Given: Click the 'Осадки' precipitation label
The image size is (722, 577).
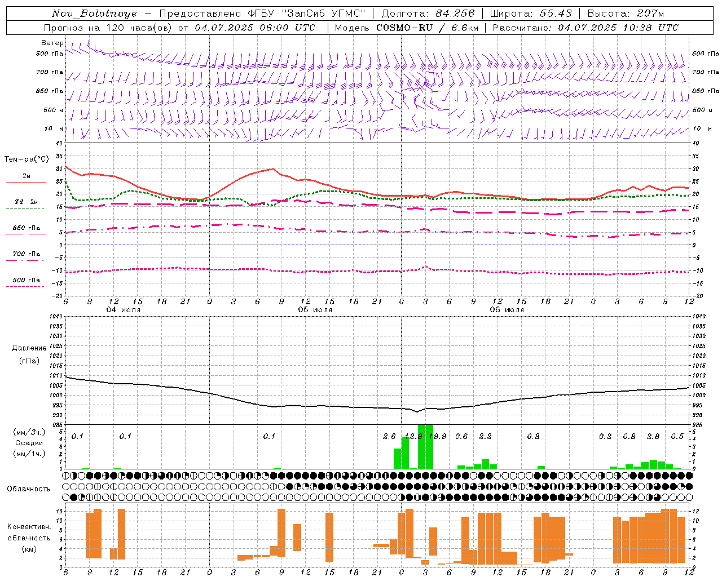Looking at the screenshot, I should pyautogui.click(x=29, y=443).
